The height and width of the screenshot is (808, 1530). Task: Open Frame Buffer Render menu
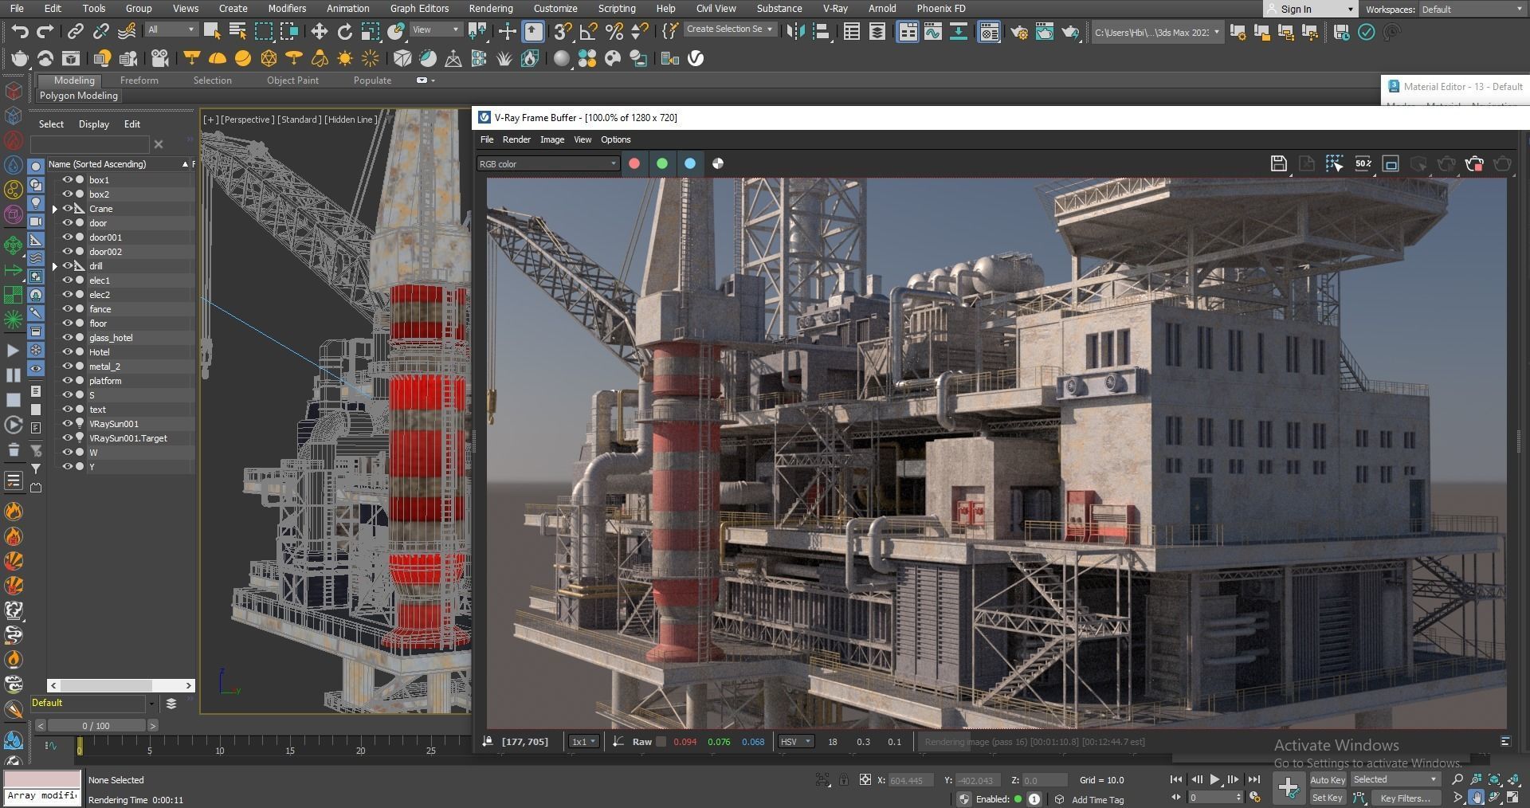click(x=516, y=139)
